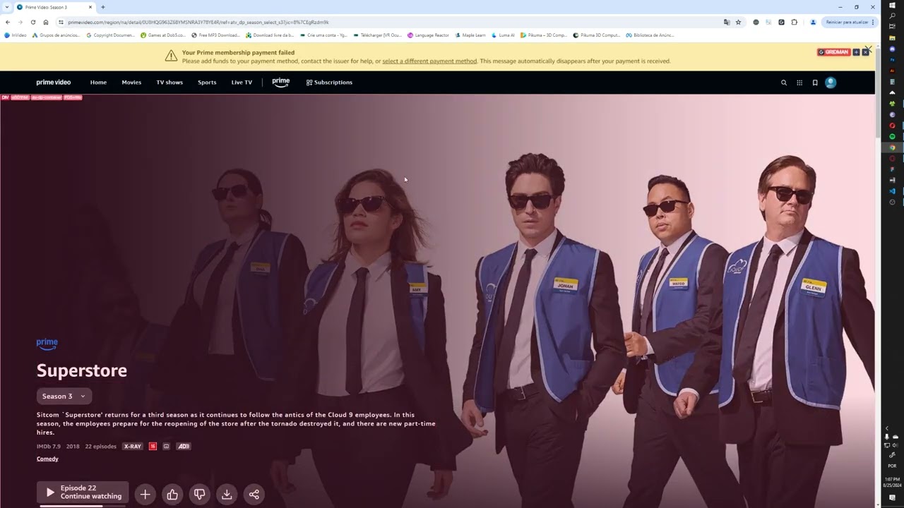Open the Subscriptions menu

tap(329, 83)
